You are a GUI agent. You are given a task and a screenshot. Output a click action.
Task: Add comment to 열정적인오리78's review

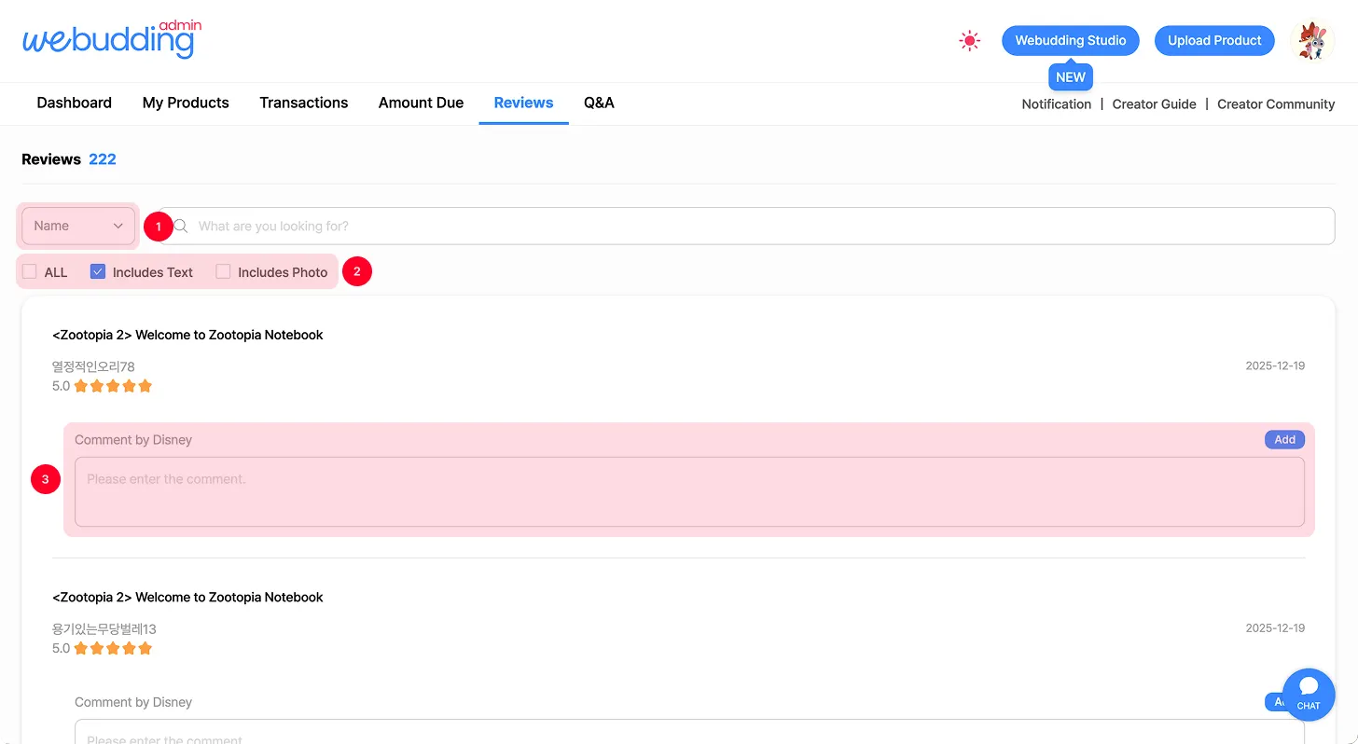click(1285, 439)
